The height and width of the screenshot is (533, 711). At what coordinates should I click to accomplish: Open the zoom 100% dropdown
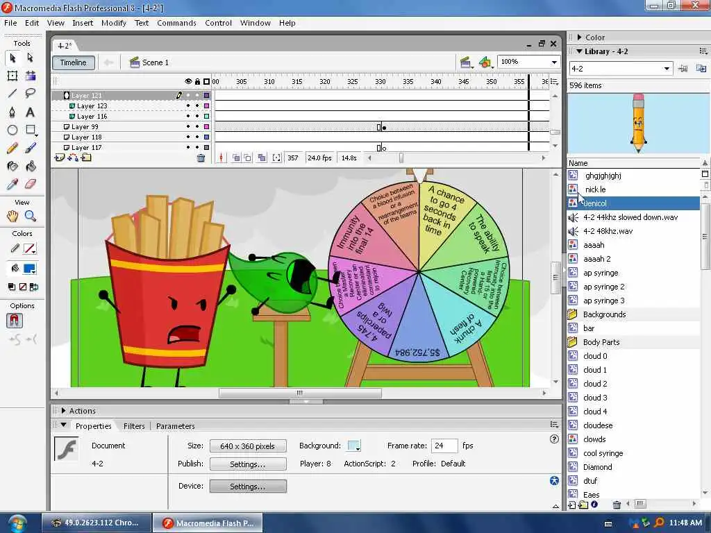coord(554,62)
